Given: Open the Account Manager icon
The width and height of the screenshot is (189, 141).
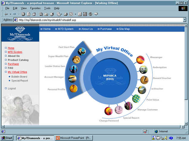Looking at the screenshot, I should click(x=72, y=79).
